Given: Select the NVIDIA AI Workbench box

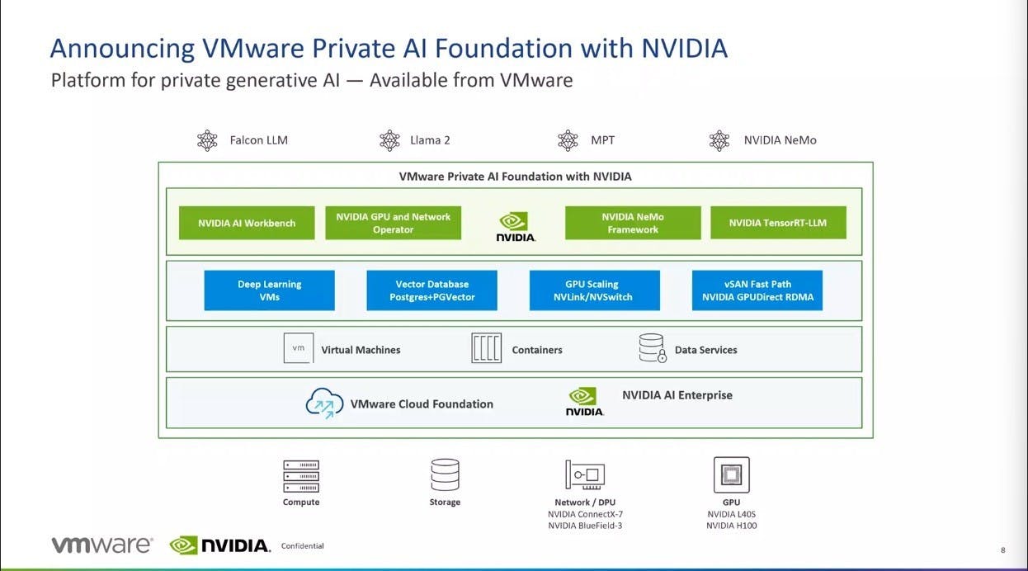Looking at the screenshot, I should (247, 223).
